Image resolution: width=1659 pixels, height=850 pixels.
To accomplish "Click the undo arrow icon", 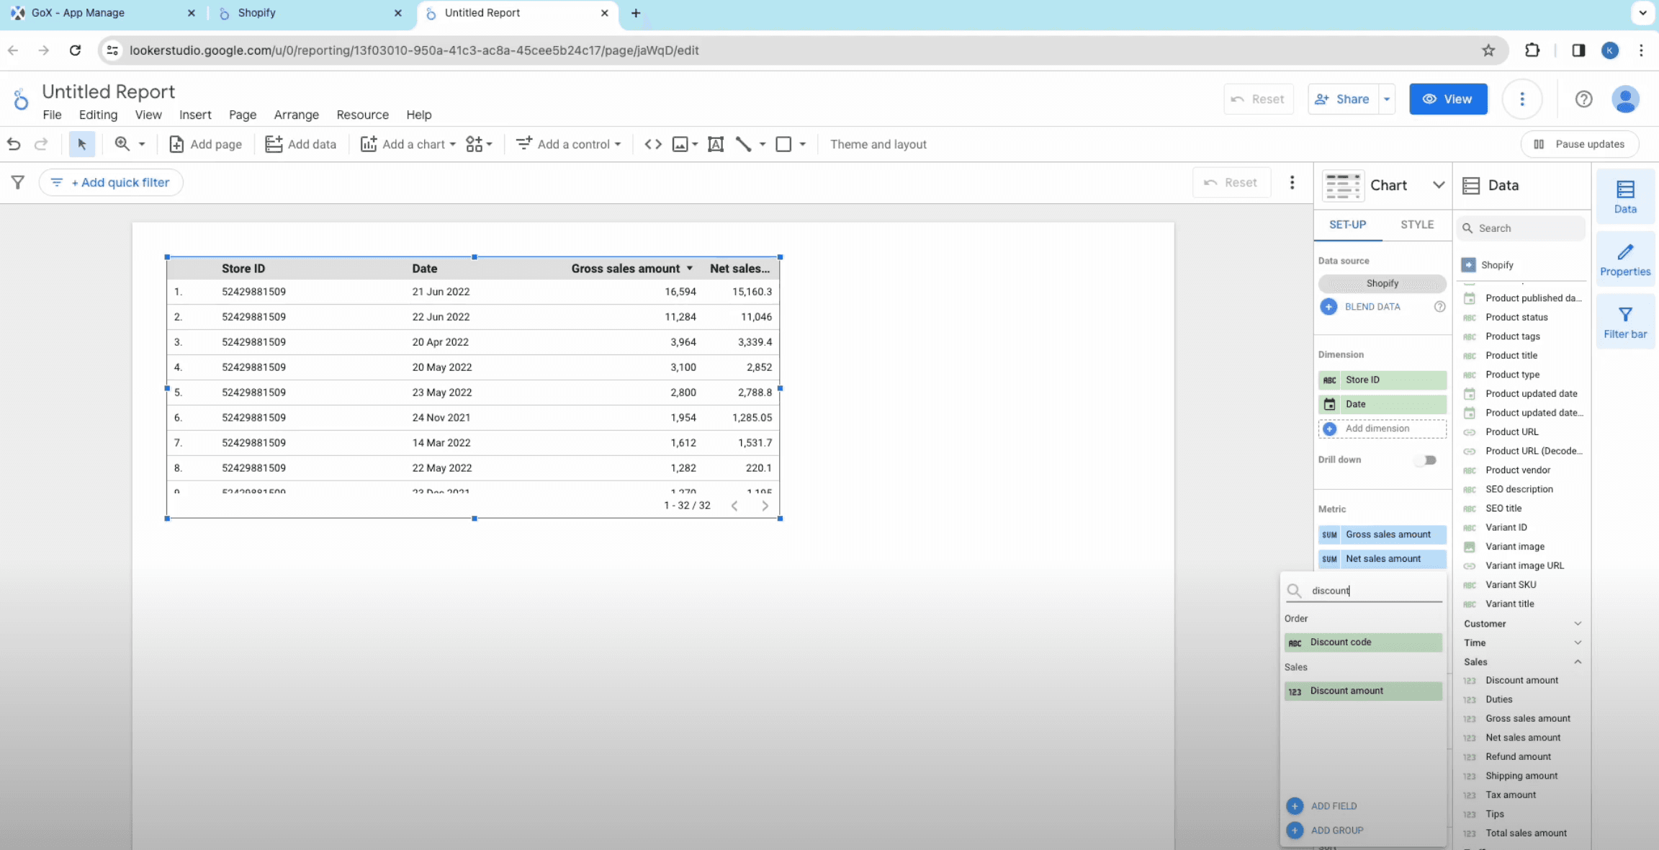I will (14, 144).
